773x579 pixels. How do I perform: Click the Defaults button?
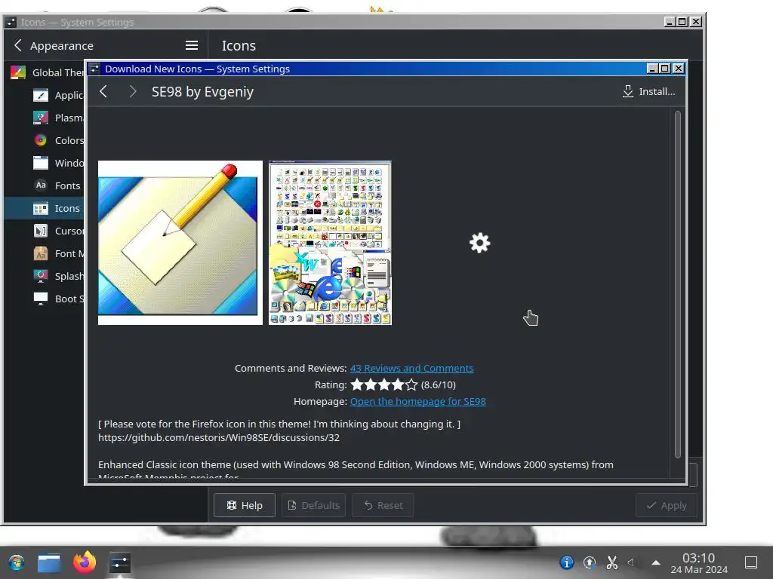click(313, 505)
